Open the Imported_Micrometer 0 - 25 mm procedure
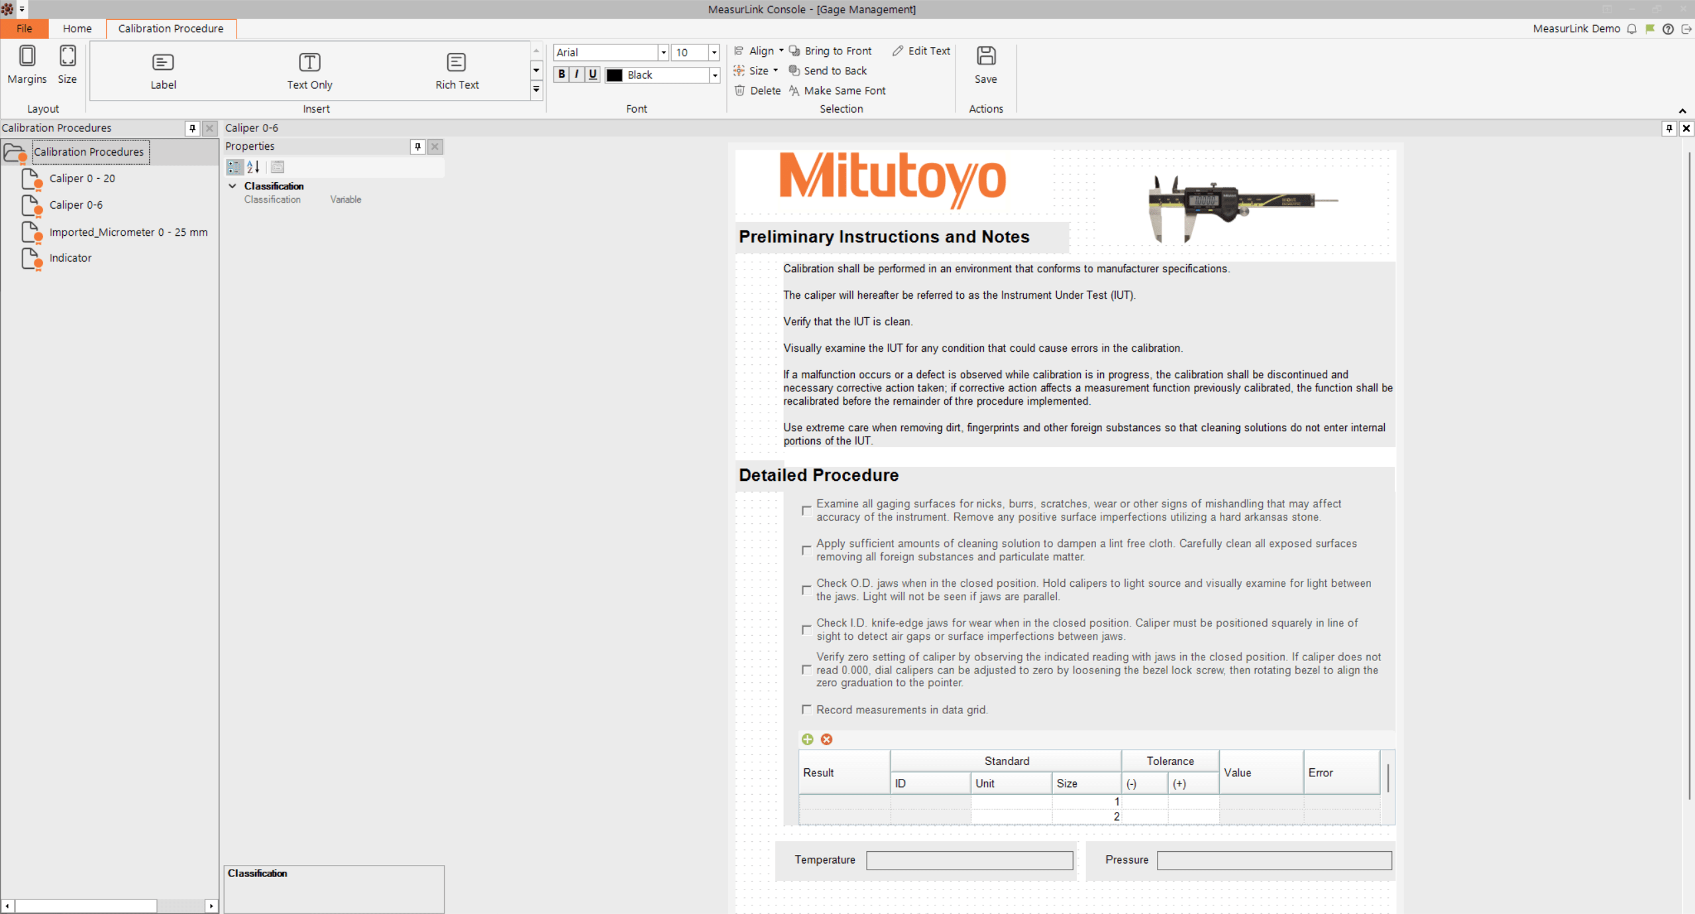Viewport: 1695px width, 914px height. pyautogui.click(x=129, y=232)
